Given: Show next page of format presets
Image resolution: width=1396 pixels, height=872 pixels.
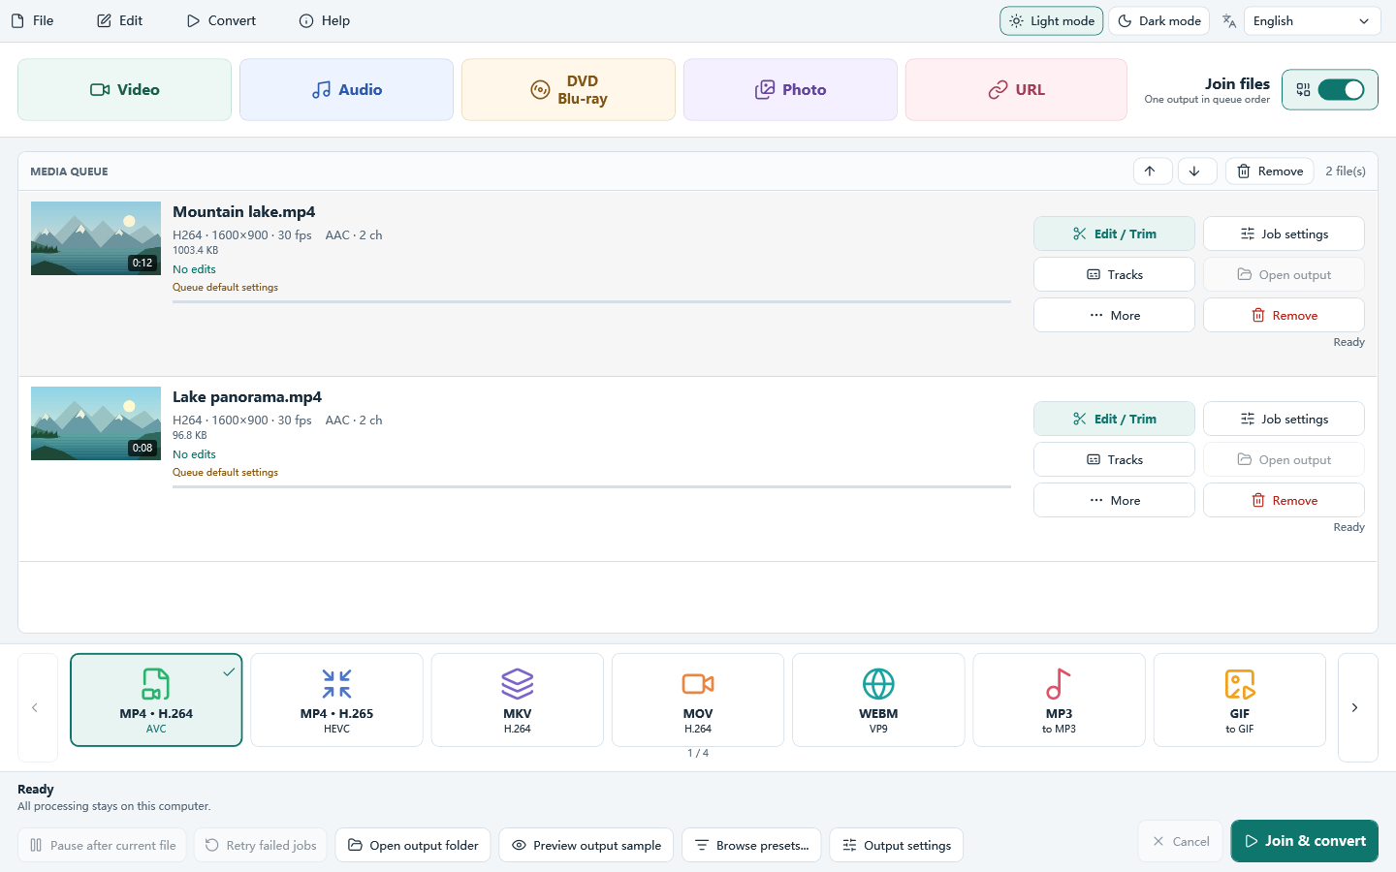Looking at the screenshot, I should coord(1357,707).
